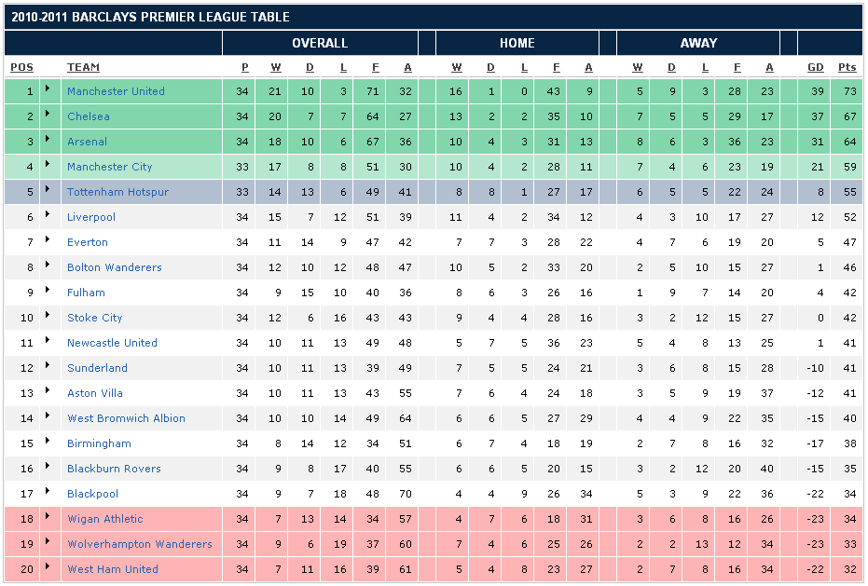Toggle the arrow beside Blackpool

47,492
